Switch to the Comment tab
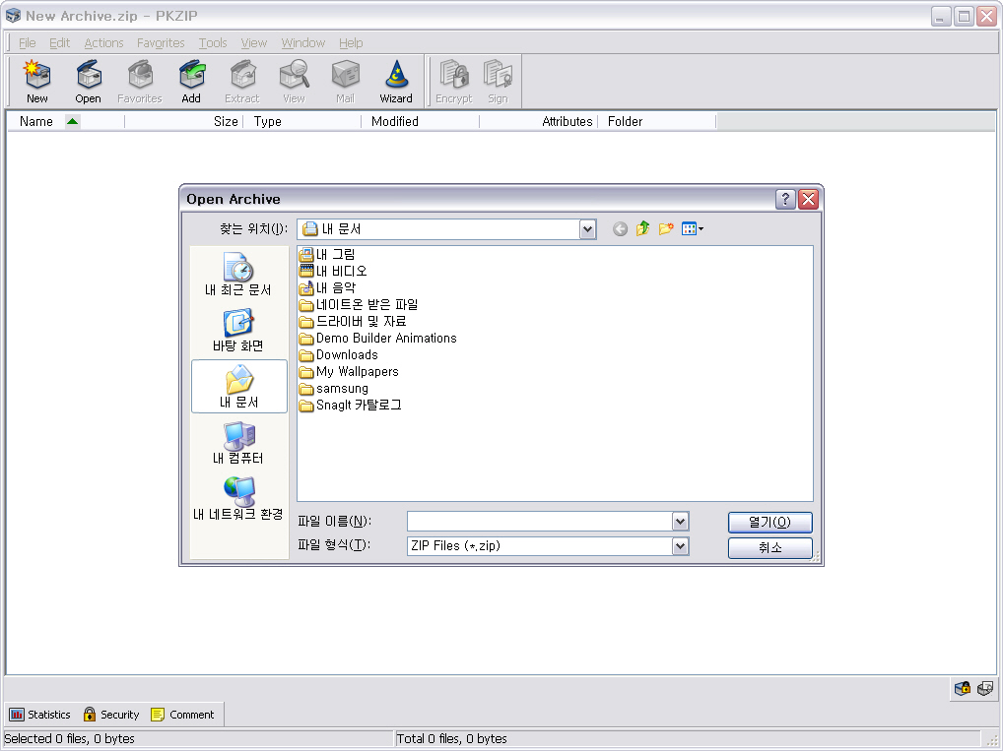 [183, 715]
